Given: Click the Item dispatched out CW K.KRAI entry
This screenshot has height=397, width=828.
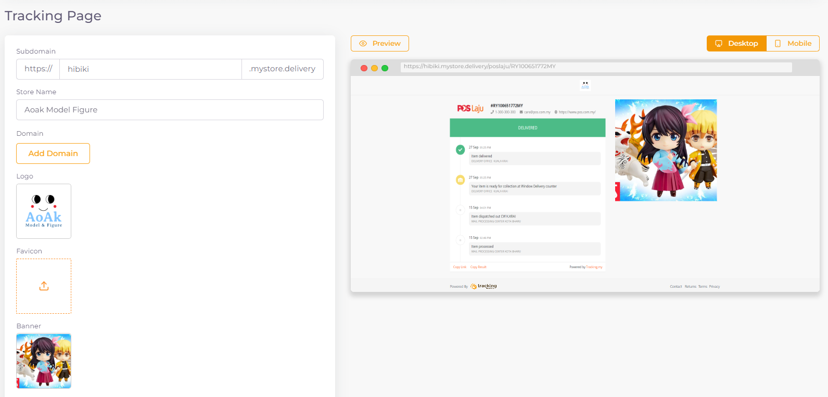Looking at the screenshot, I should coord(534,219).
